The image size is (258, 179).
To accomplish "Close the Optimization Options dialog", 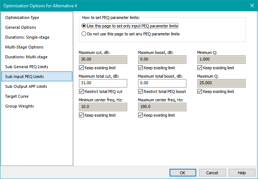I will click(252, 5).
